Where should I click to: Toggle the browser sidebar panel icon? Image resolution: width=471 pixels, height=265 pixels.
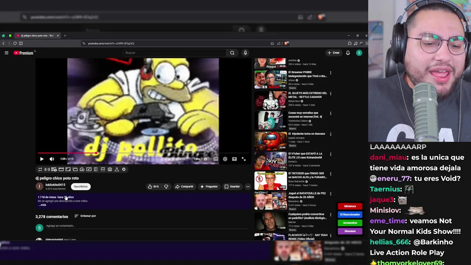click(x=21, y=43)
